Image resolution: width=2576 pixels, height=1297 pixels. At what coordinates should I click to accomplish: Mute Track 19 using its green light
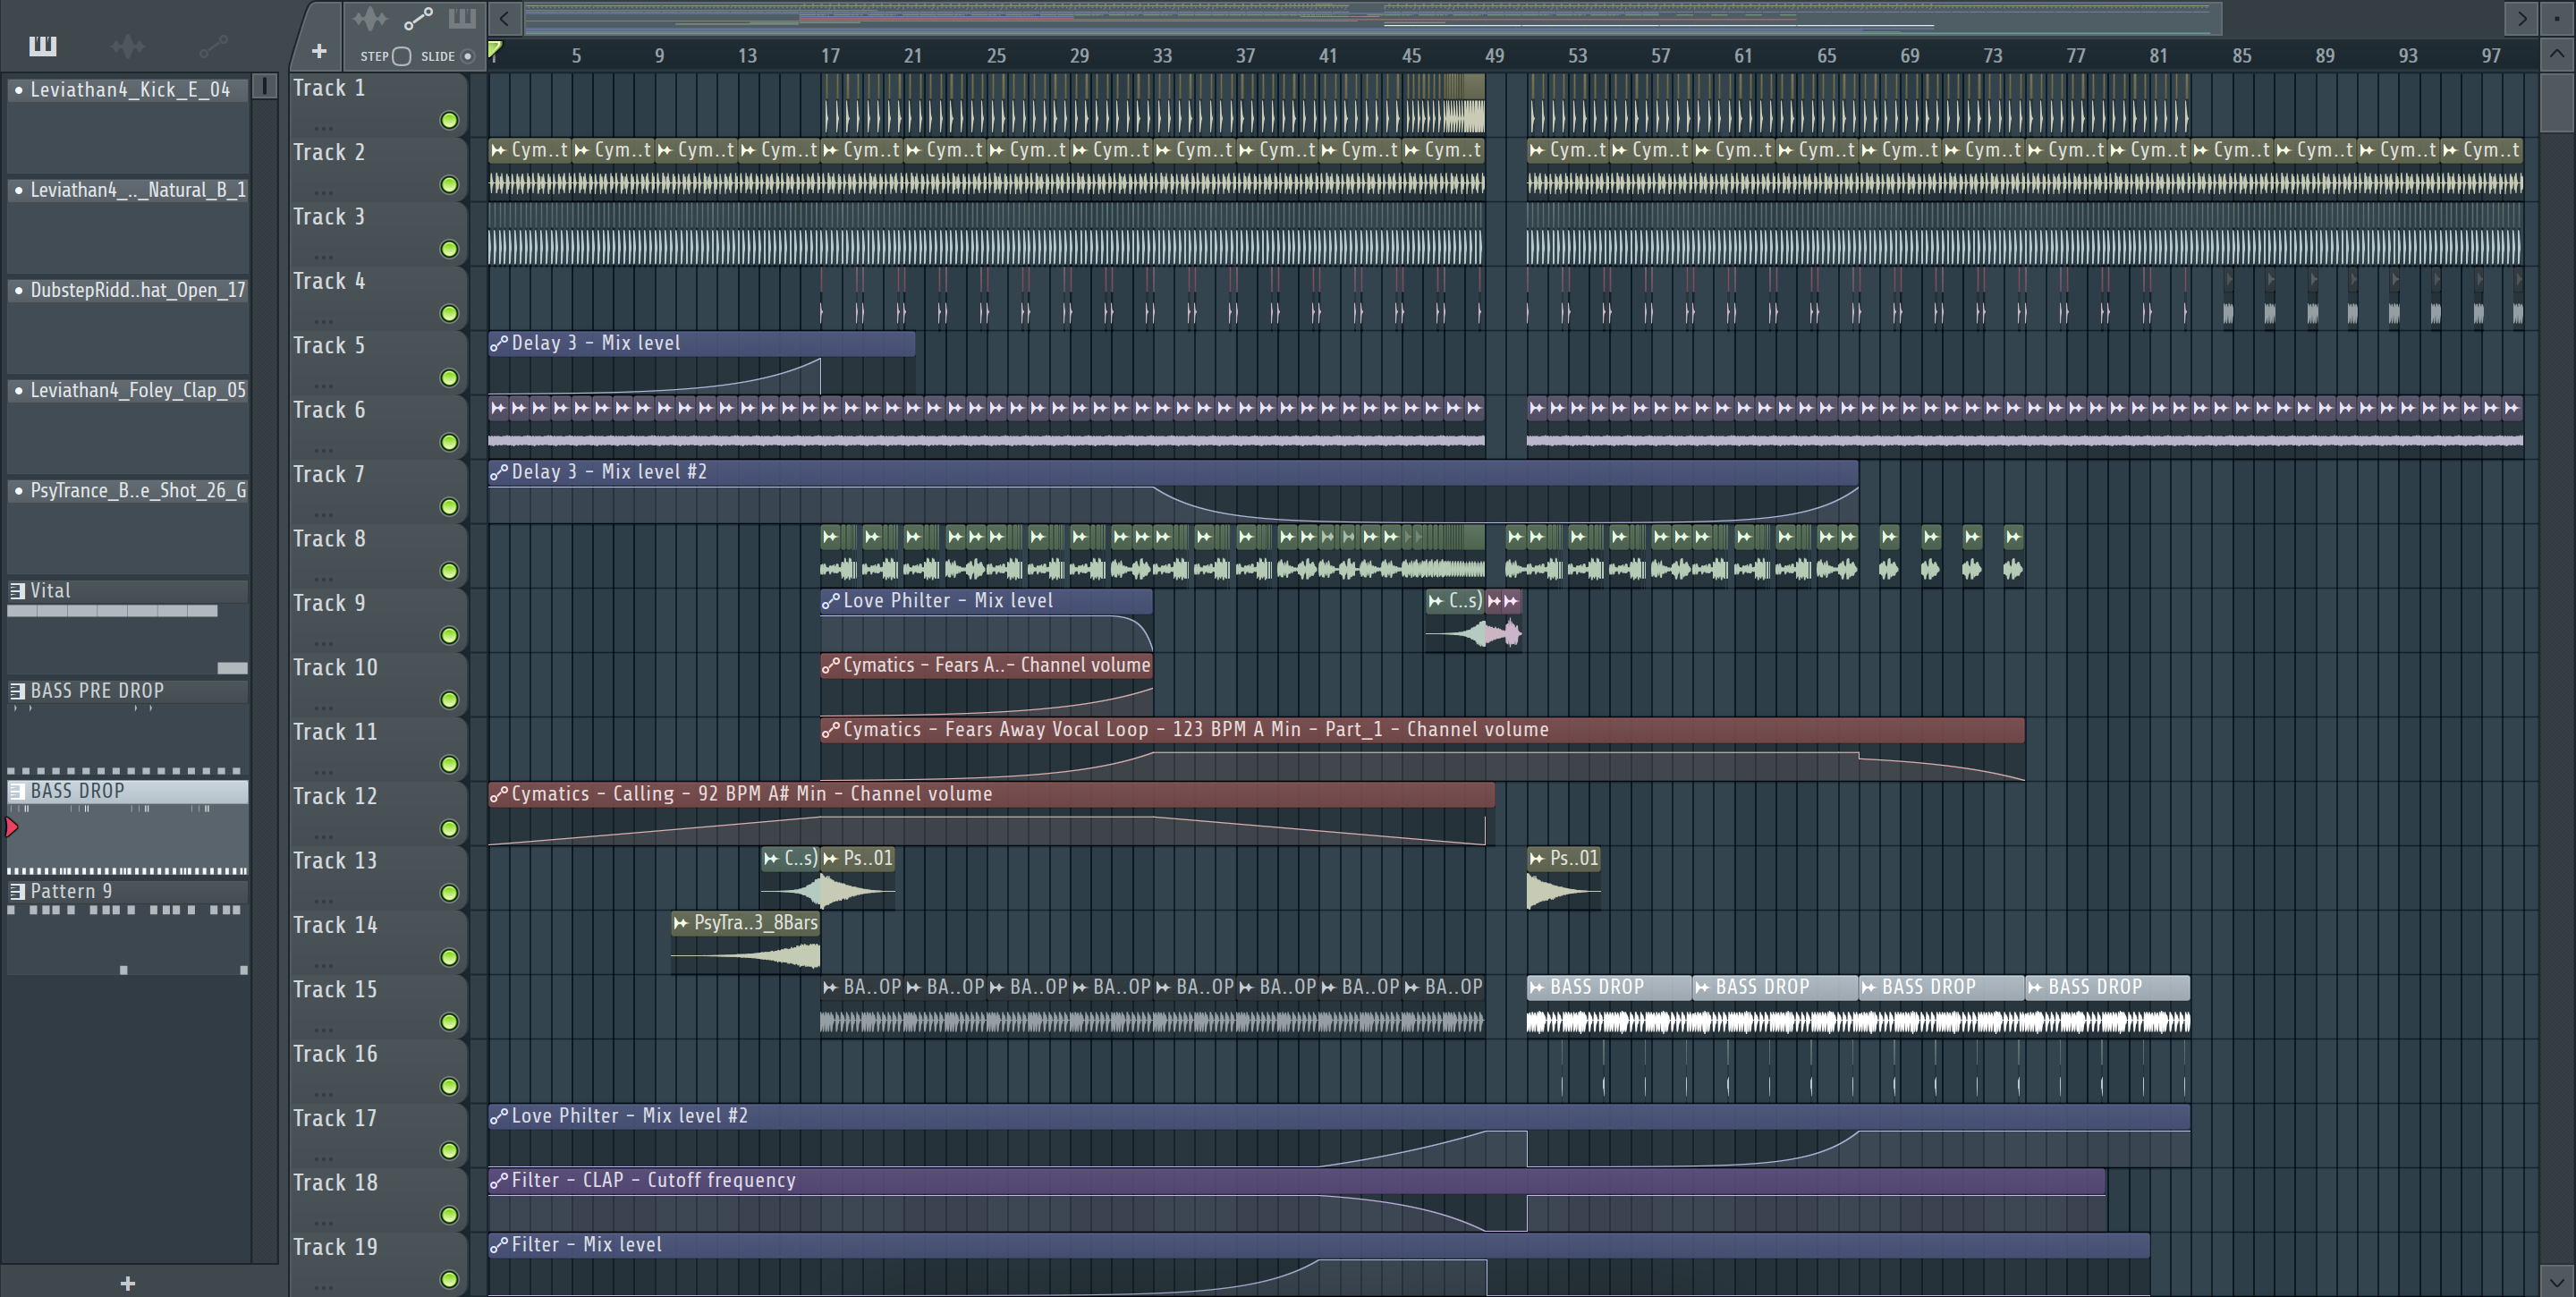449,1279
